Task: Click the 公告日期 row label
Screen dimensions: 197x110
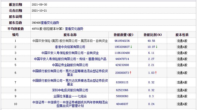Action: click(x=15, y=11)
